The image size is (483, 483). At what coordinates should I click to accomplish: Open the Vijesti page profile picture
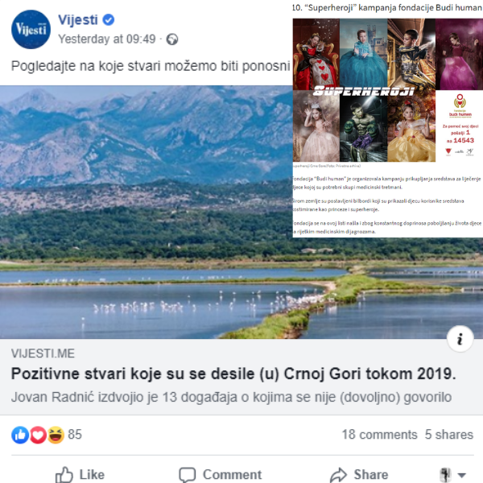click(x=31, y=29)
